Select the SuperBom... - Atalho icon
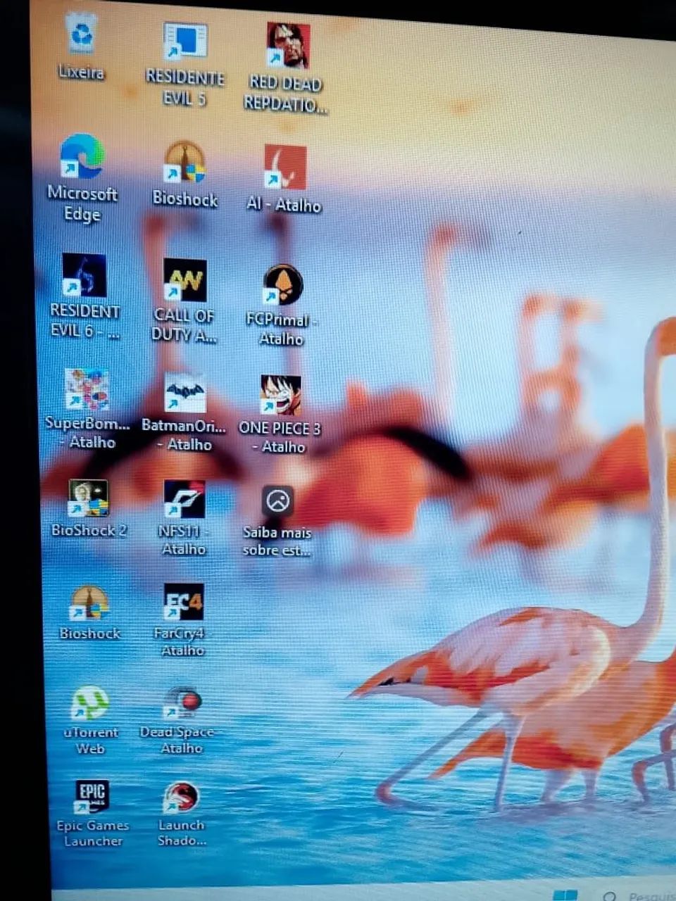This screenshot has width=676, height=901. tap(87, 390)
